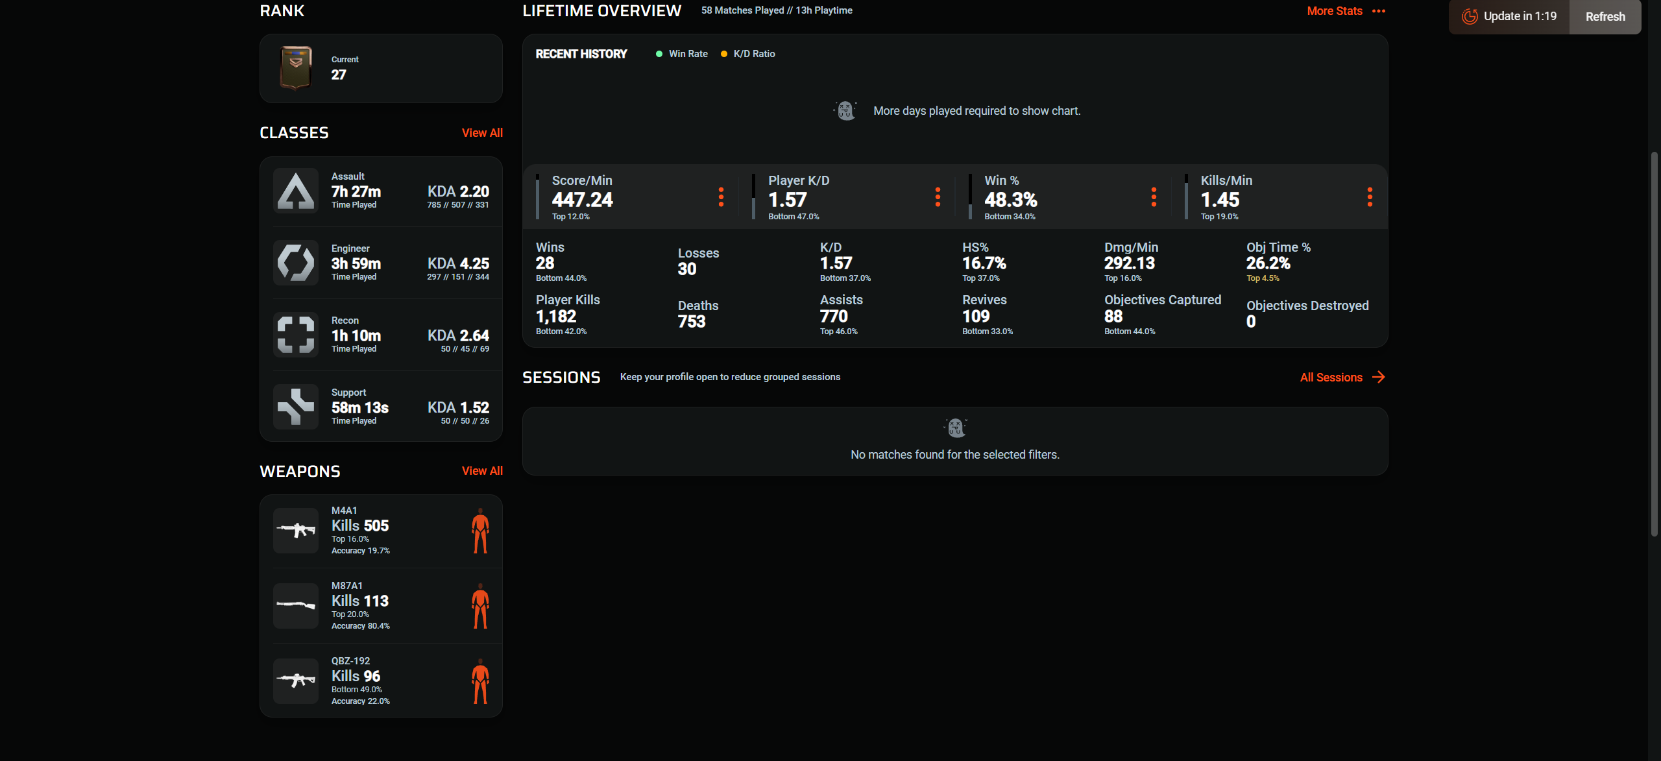
Task: Open the Win % options menu
Action: (x=1154, y=197)
